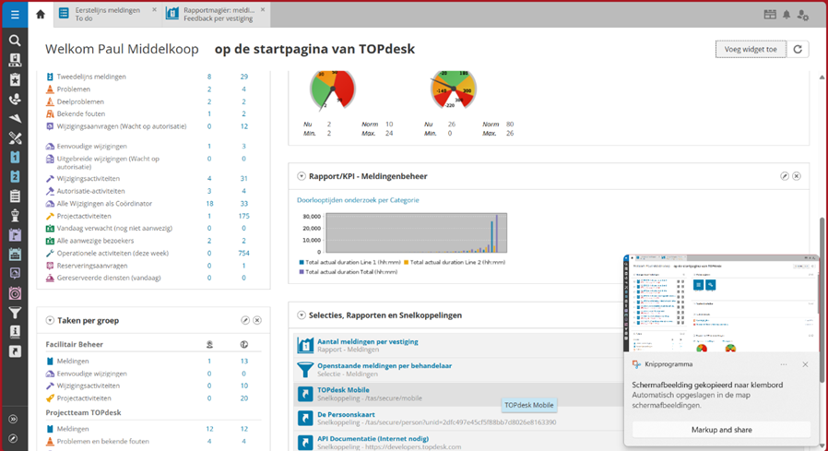Click the Voeg widget toe button
The height and width of the screenshot is (451, 828).
[751, 49]
